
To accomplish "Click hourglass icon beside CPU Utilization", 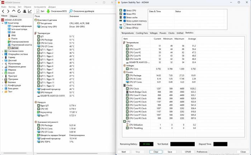I will click(x=127, y=125).
